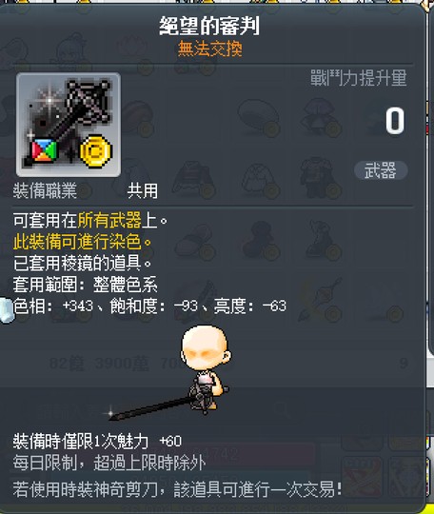Viewport: 434px width, 514px height.
Task: Click the rainbow prism icon on the item
Action: 44,150
